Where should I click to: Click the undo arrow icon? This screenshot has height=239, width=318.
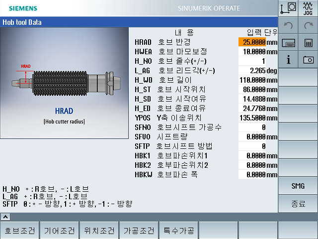[288, 25]
